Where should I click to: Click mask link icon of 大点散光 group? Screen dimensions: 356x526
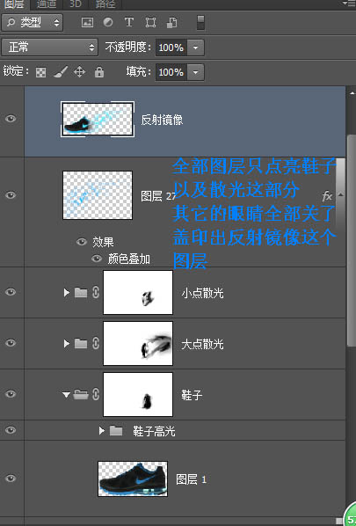point(96,343)
